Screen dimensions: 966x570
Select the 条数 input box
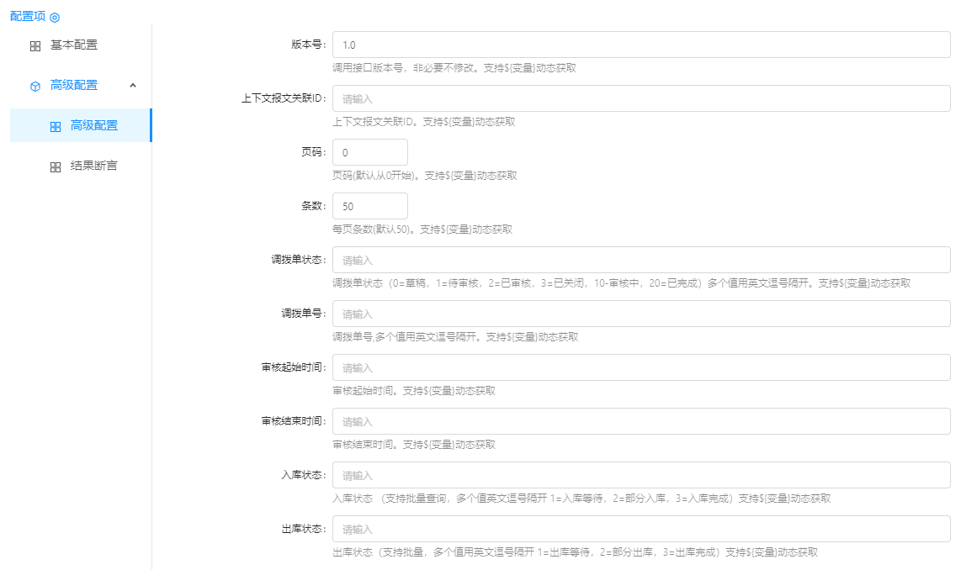point(370,206)
